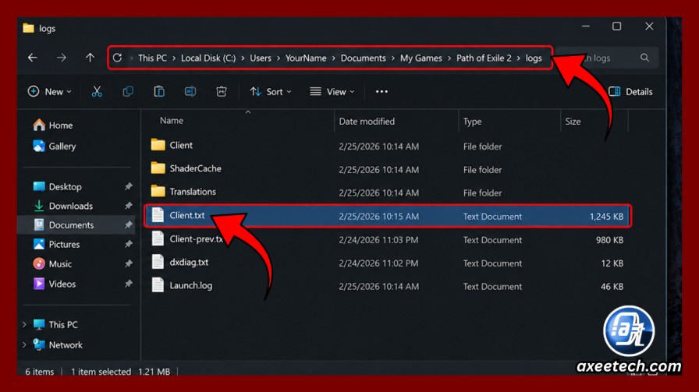Unpin Desktop via its pin icon
Image resolution: width=699 pixels, height=392 pixels.
[x=129, y=186]
